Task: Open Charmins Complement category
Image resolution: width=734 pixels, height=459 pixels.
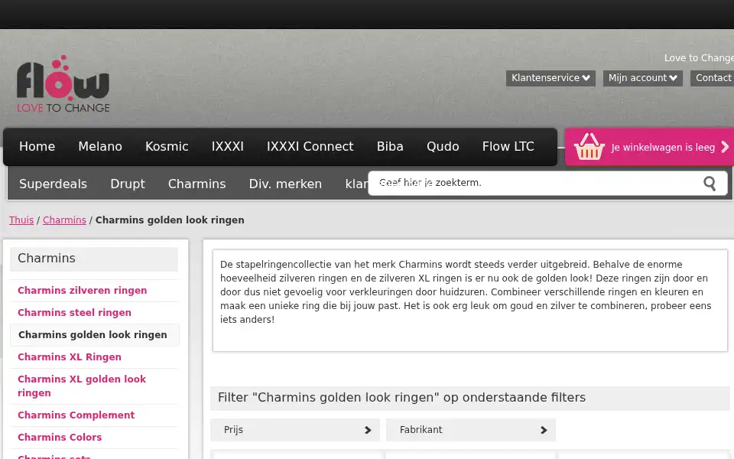Action: [76, 415]
